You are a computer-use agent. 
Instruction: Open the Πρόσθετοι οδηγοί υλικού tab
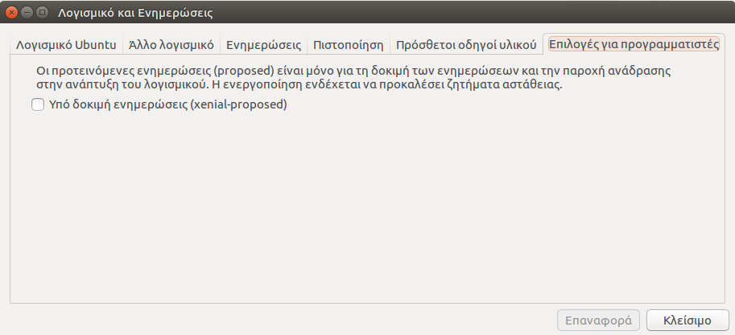(x=465, y=44)
